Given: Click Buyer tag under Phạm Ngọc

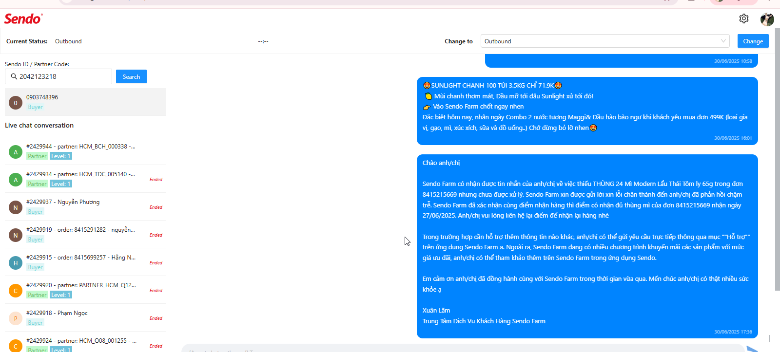Looking at the screenshot, I should [35, 323].
